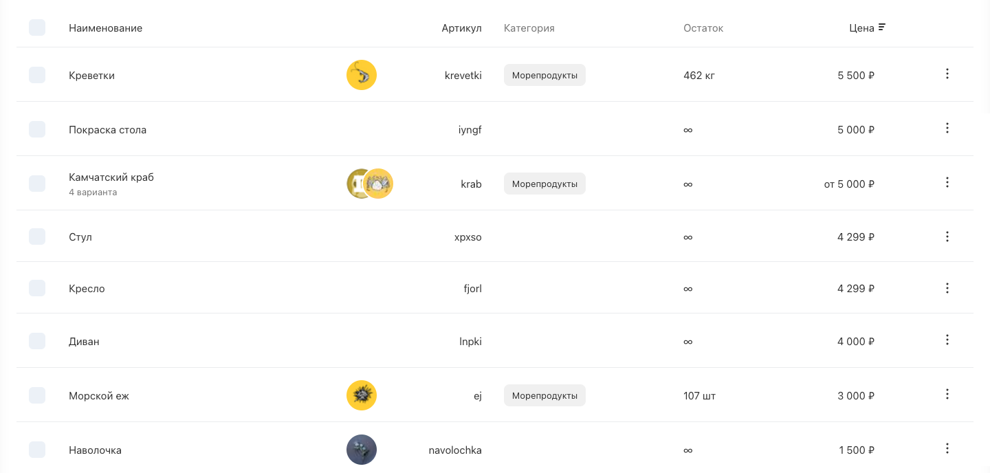Sort by the Остаток column header

point(703,28)
